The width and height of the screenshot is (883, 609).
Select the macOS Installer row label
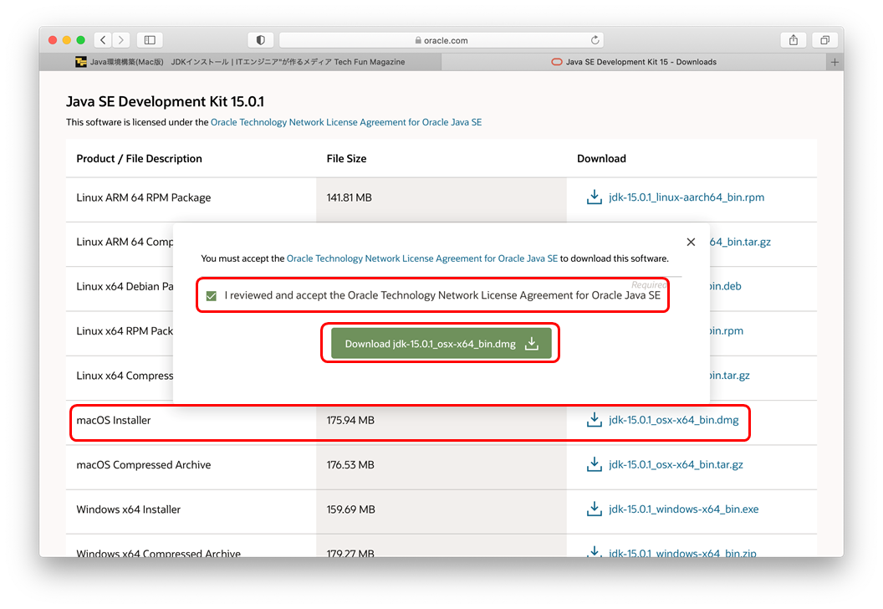tap(113, 420)
